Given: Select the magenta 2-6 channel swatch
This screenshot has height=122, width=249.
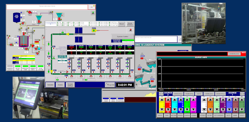Looking at the screenshot, I should coord(193,105).
